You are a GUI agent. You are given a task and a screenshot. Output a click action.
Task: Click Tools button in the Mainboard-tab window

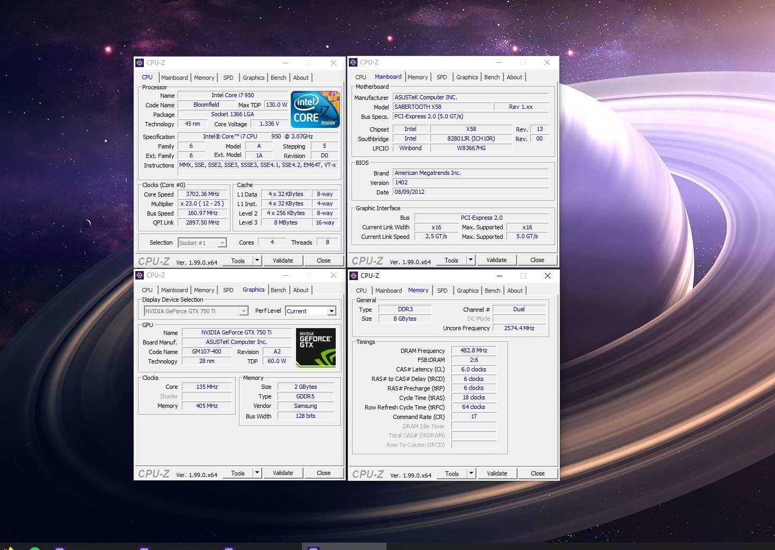tap(451, 260)
